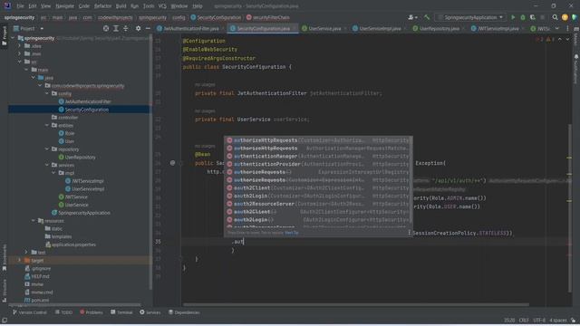Screen dimensions: 580x326
Task: Click the Project panel vertical scrollbar
Action: click(x=150, y=163)
